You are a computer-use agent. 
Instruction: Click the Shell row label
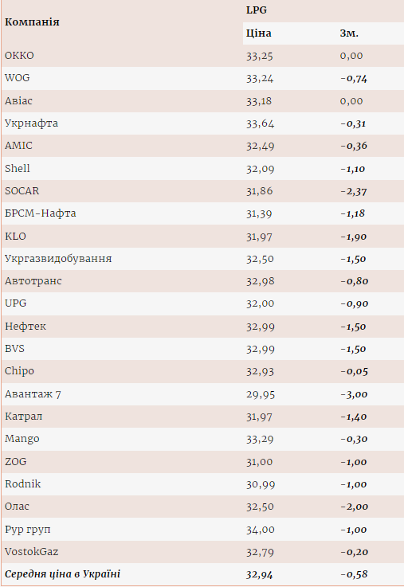pos(18,169)
